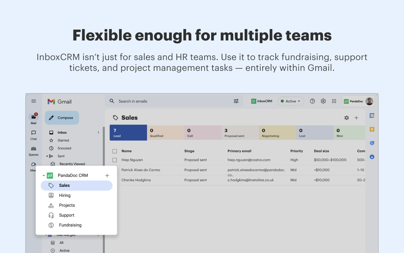Open the Google apps grid
The width and height of the screenshot is (404, 253).
coord(334,101)
